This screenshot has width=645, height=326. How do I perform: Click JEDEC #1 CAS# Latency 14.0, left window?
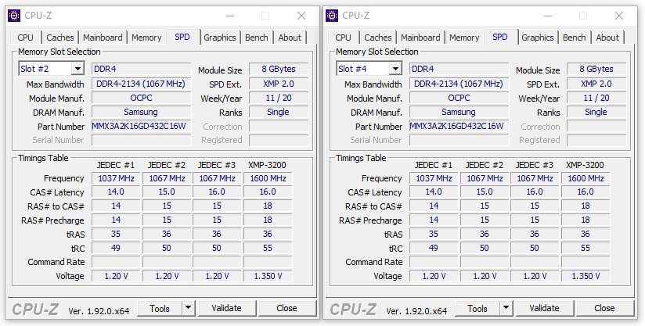pyautogui.click(x=116, y=192)
